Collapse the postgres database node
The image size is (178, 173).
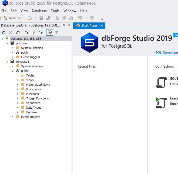coord(7,43)
